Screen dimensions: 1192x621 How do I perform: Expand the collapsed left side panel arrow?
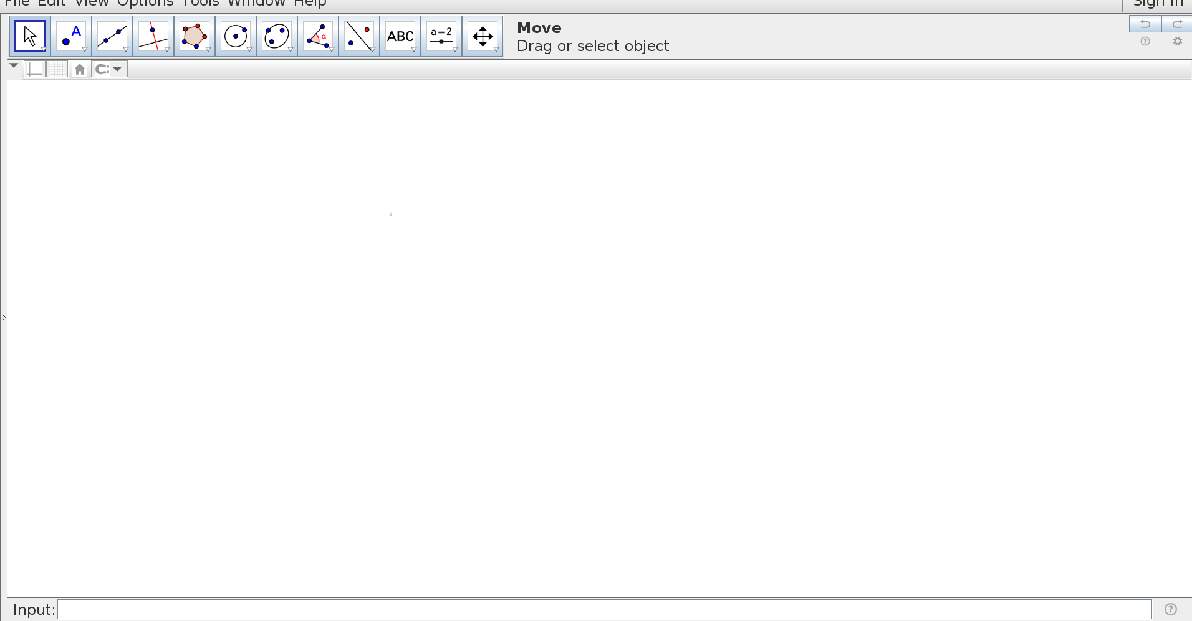(x=3, y=318)
